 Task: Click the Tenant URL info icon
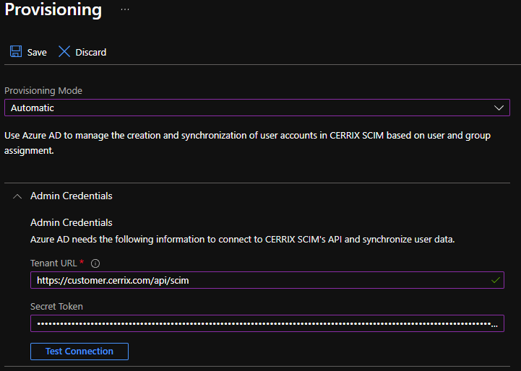[95, 263]
